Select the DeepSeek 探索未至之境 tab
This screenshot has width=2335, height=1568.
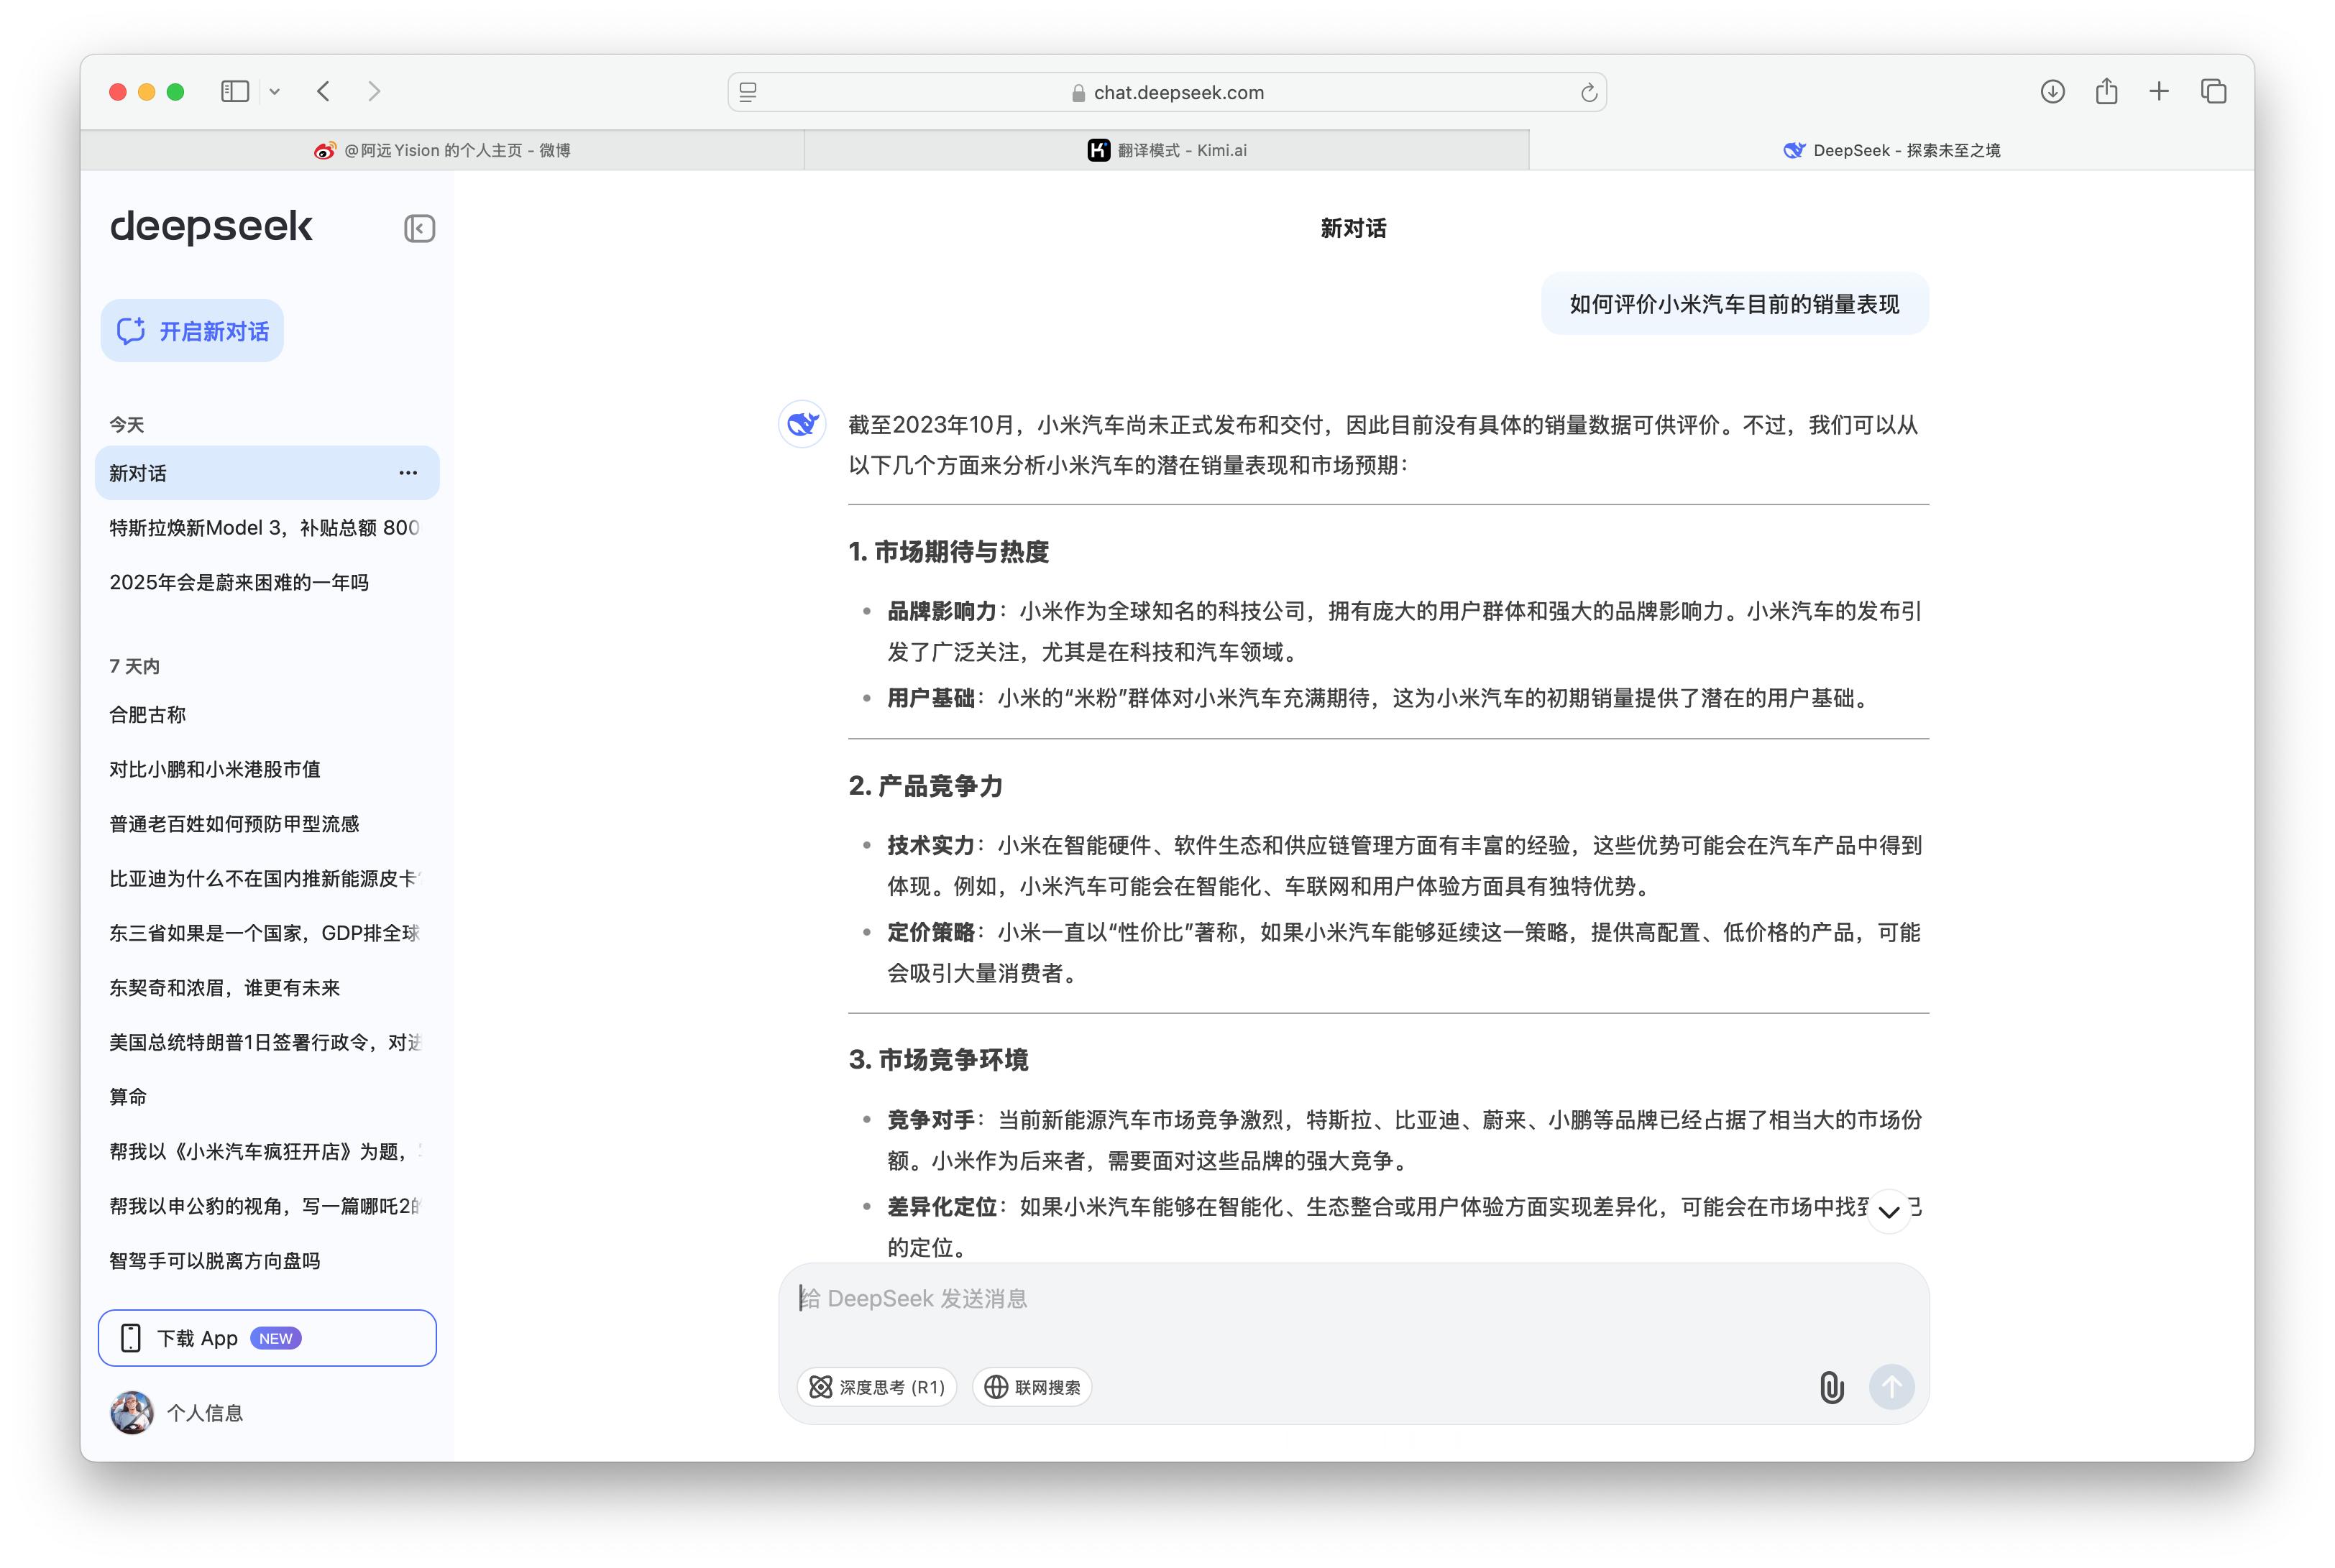[x=1892, y=150]
